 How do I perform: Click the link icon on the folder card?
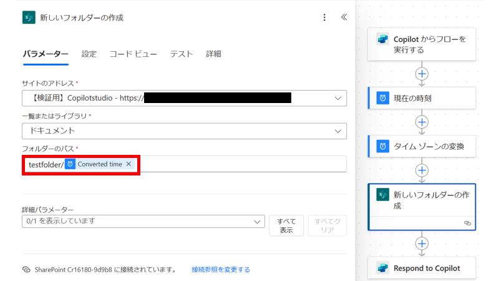(x=467, y=223)
